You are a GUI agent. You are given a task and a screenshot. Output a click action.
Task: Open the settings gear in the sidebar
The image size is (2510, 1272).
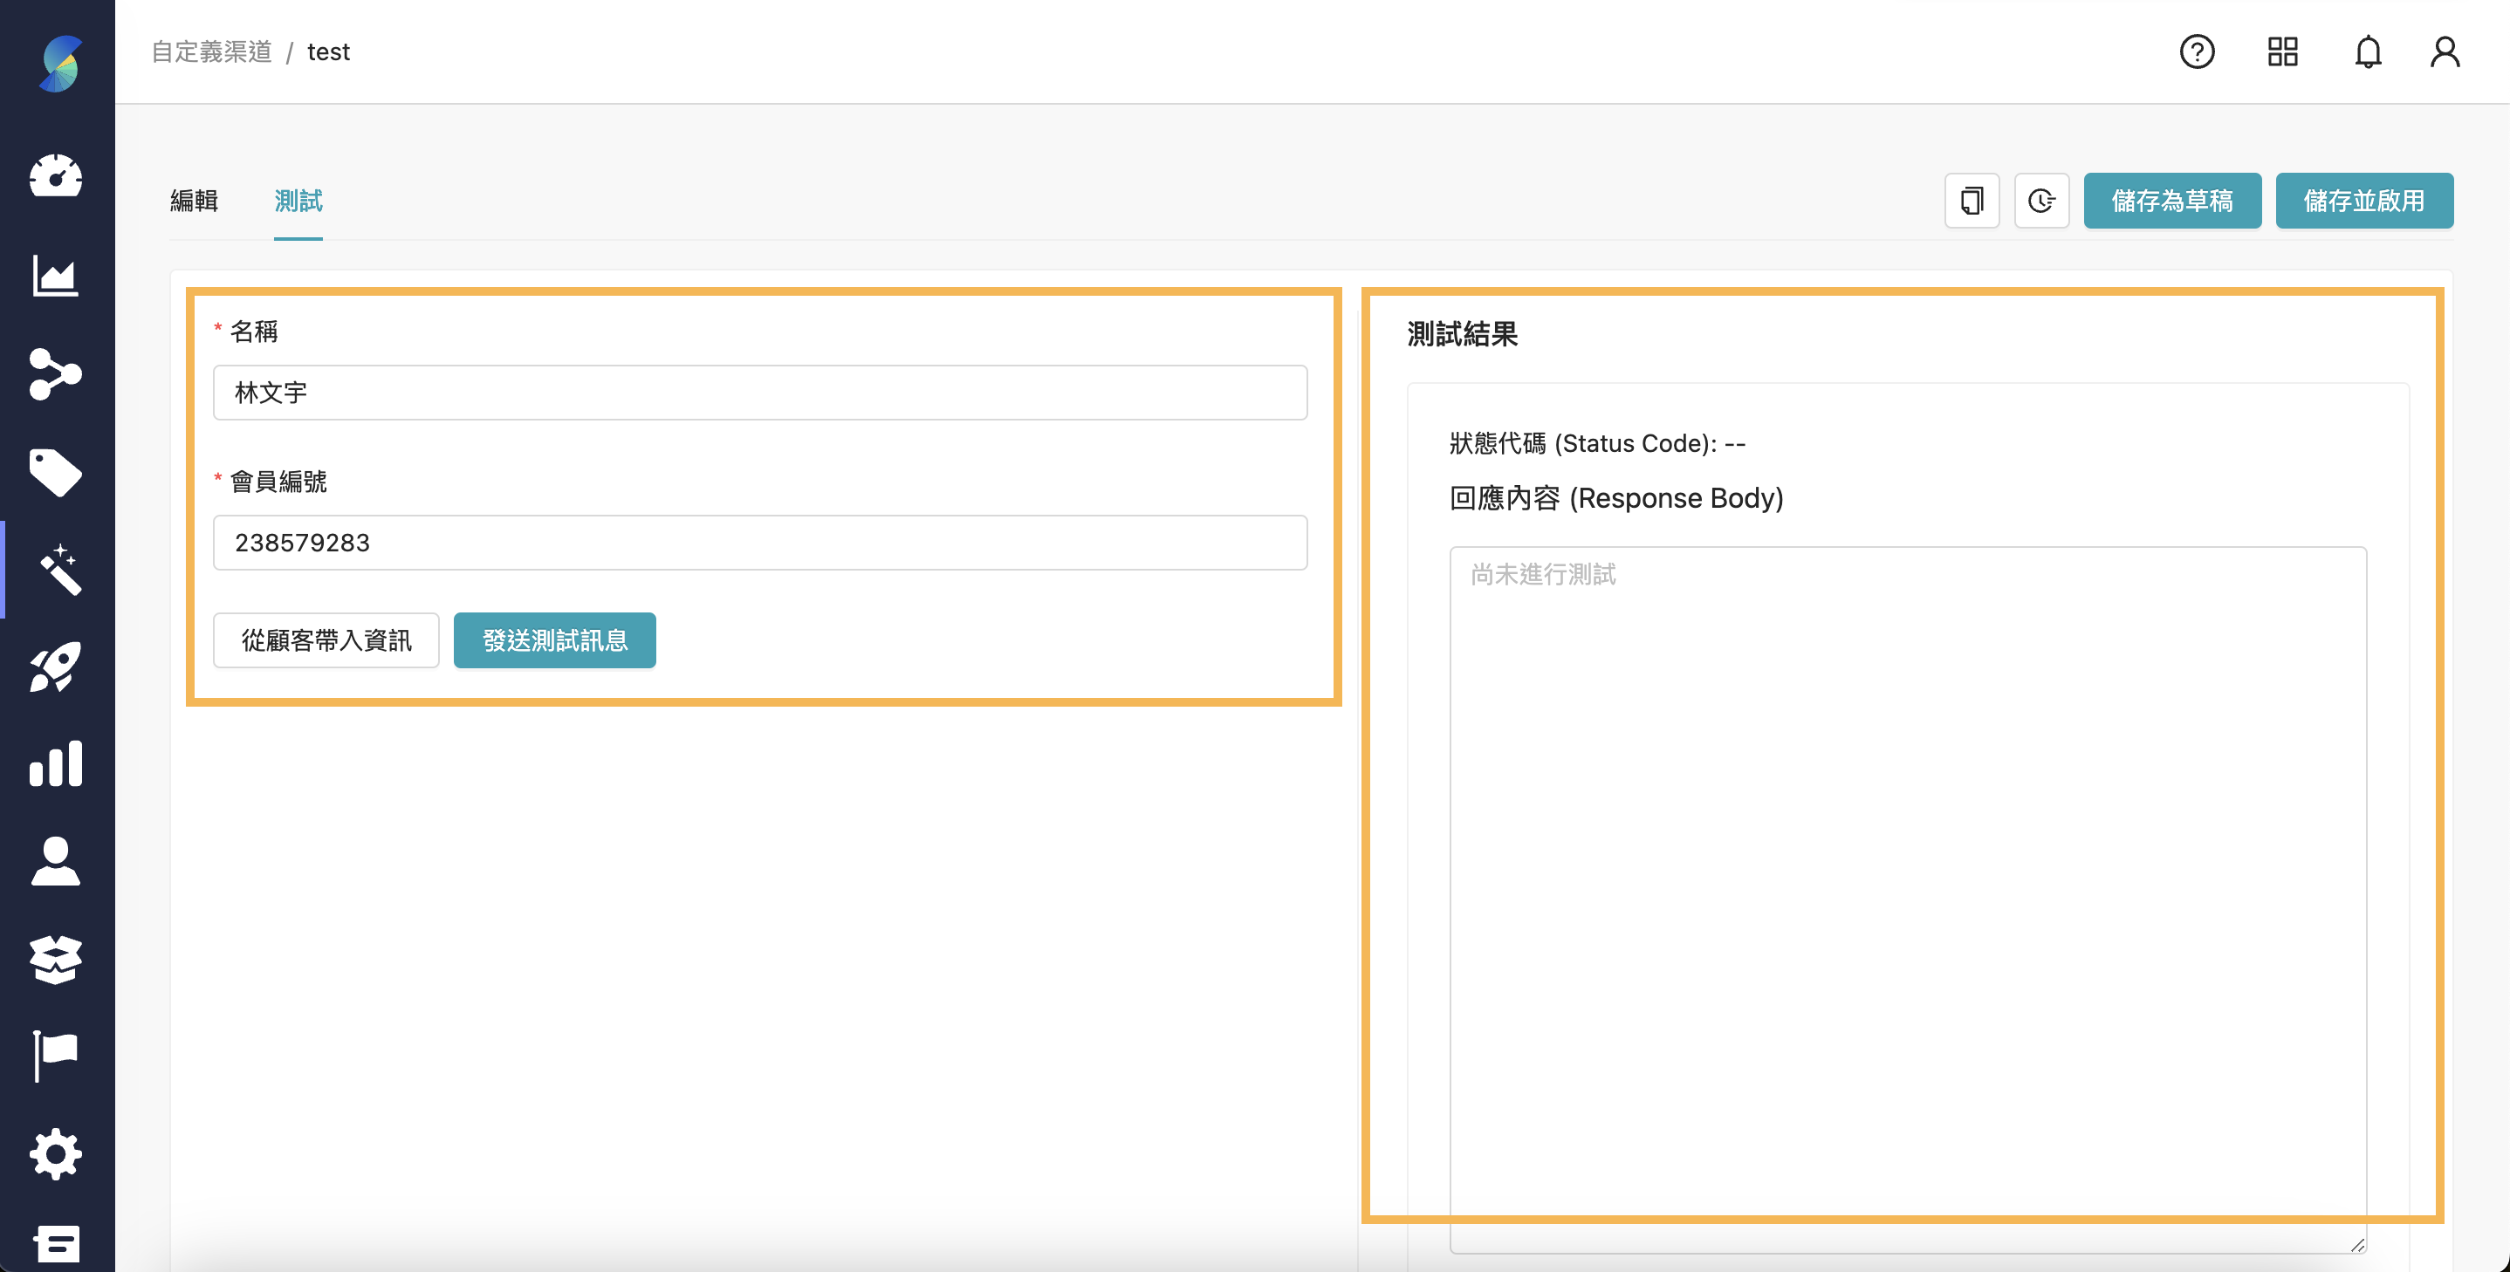(x=56, y=1155)
